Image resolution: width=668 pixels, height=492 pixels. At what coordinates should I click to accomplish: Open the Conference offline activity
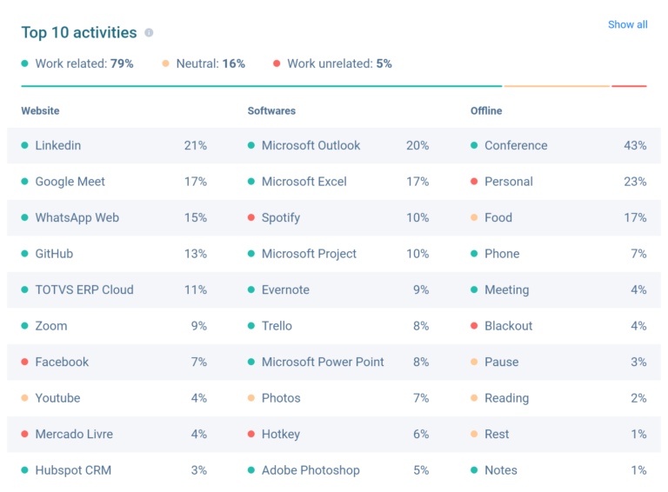tap(516, 145)
